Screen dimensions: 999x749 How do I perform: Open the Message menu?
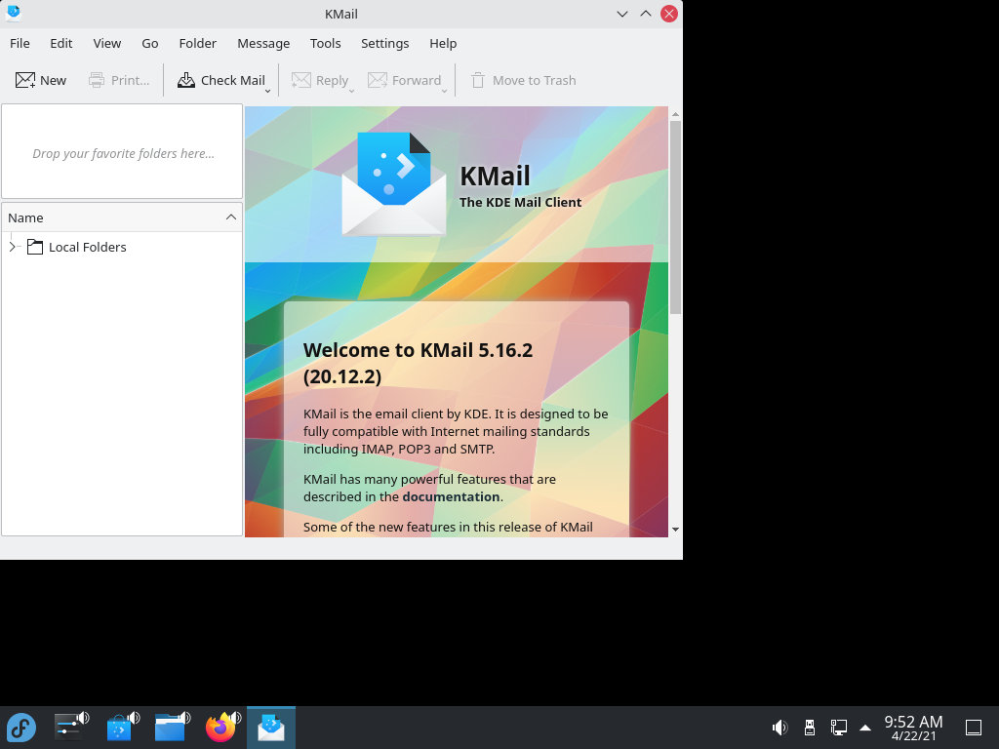(263, 43)
